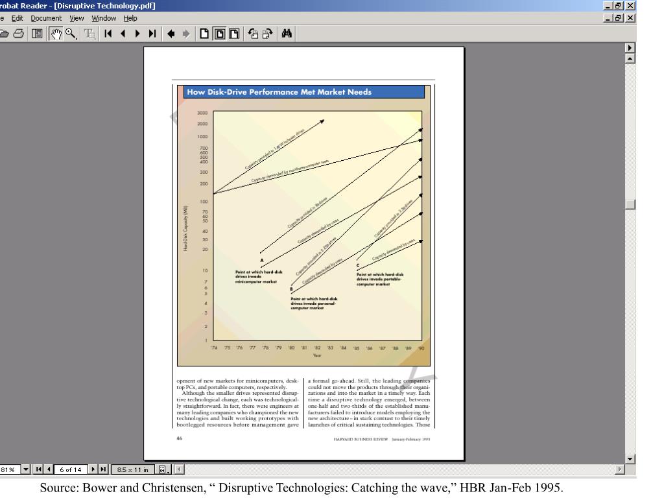Select the Hand tool

56,34
